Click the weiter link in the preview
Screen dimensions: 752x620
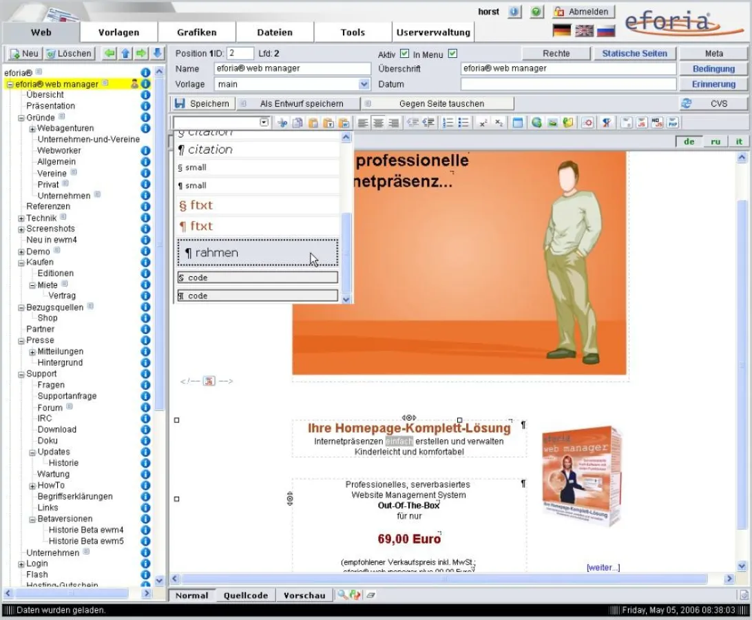(x=603, y=568)
